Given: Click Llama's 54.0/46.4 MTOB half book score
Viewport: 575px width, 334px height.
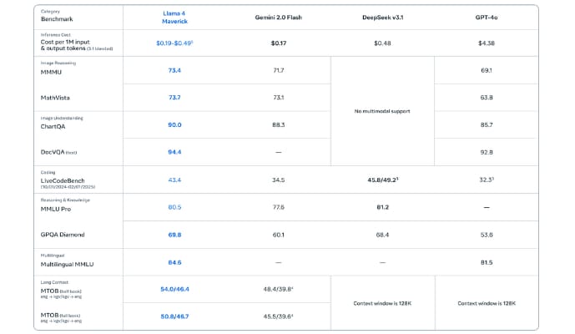Looking at the screenshot, I should [174, 289].
